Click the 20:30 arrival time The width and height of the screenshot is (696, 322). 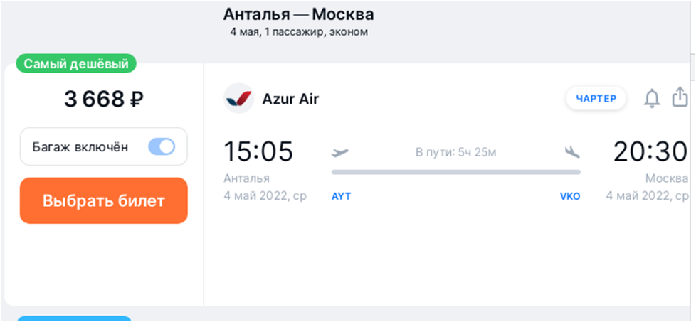pos(650,151)
